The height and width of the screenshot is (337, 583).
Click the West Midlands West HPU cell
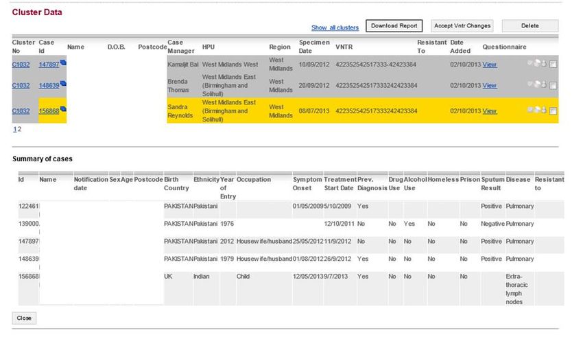230,65
